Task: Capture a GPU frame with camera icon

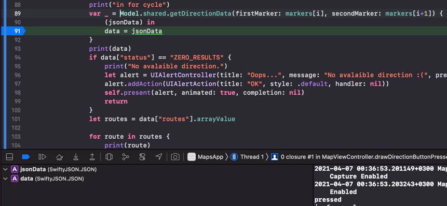Action: point(175,156)
